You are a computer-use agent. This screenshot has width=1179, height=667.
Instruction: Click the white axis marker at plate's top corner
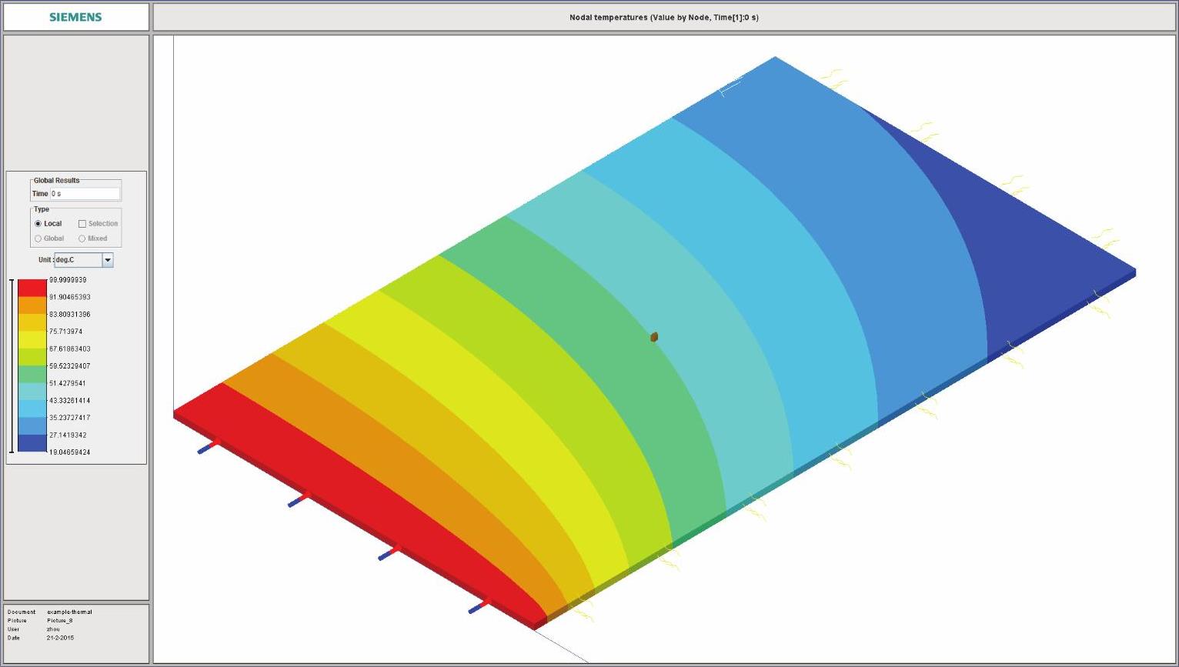pos(730,87)
